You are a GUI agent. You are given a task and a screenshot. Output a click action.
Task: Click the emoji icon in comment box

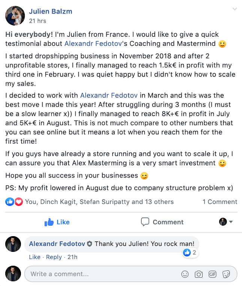click(x=185, y=274)
